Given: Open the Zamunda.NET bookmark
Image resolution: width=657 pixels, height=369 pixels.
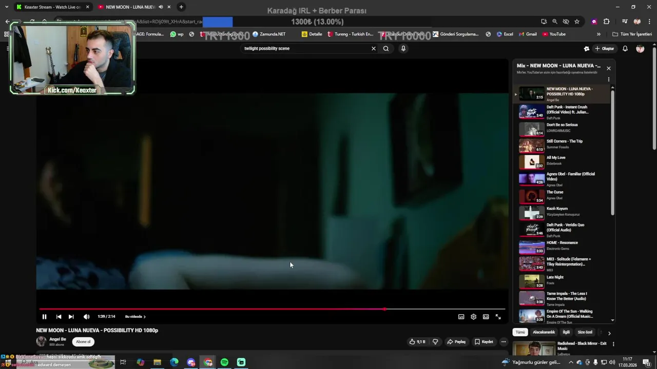Looking at the screenshot, I should [269, 34].
